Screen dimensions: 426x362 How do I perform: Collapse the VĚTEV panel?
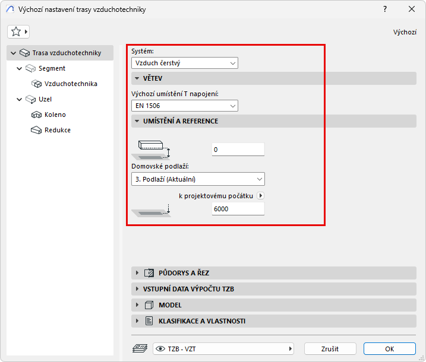[137, 78]
